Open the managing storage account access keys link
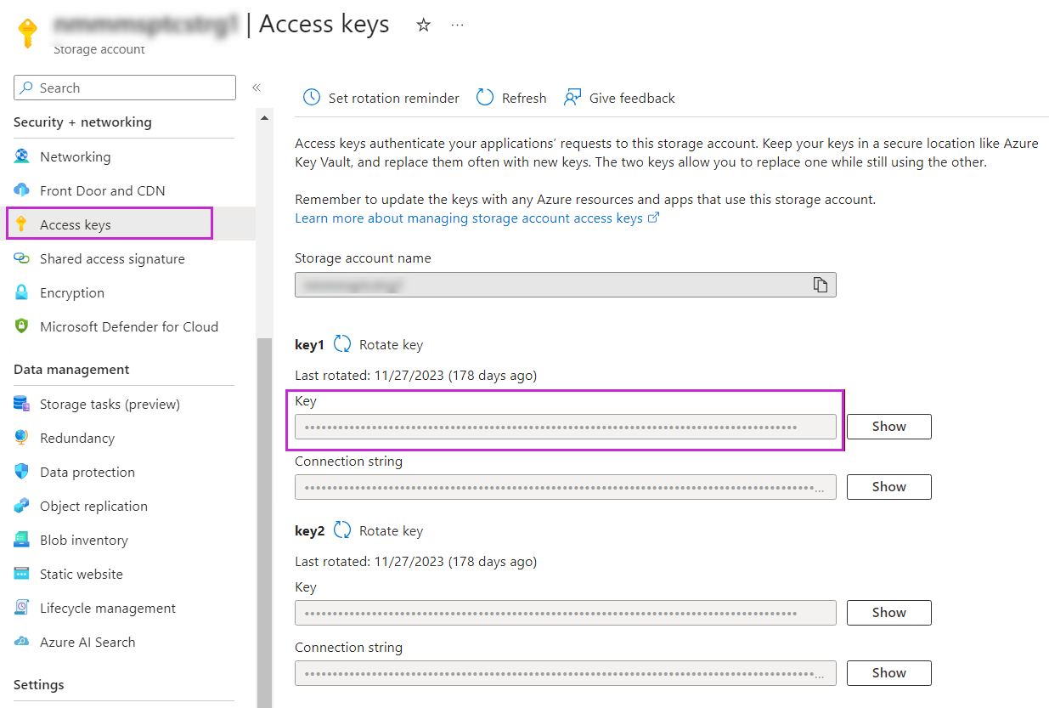Image resolution: width=1049 pixels, height=708 pixels. (470, 218)
